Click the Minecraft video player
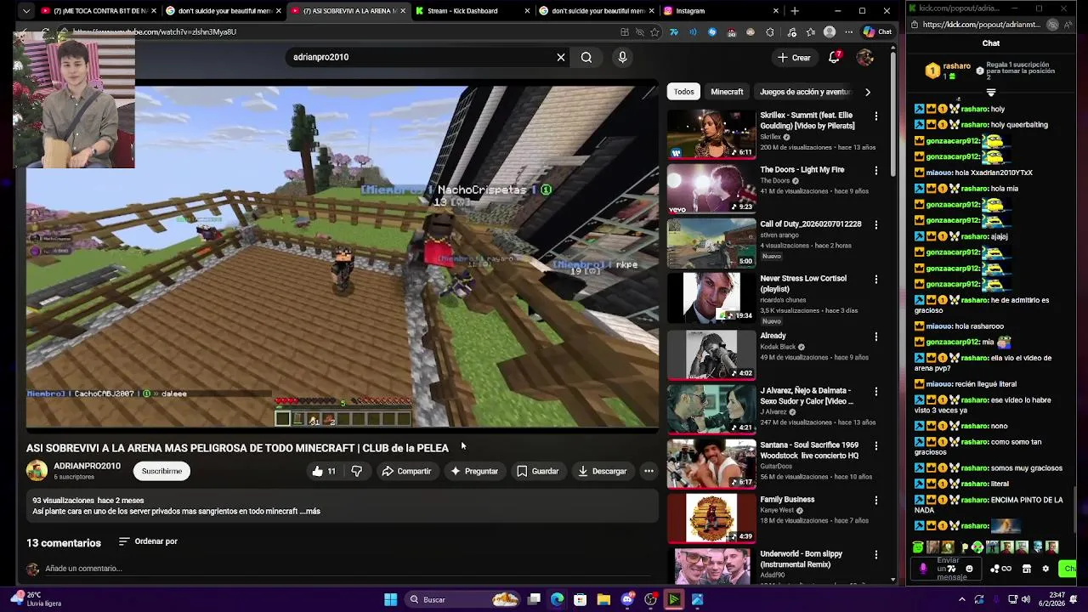1088x612 pixels. (x=343, y=255)
